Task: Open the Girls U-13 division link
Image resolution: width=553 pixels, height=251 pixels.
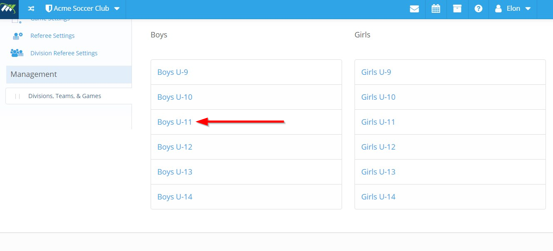Action: click(378, 172)
